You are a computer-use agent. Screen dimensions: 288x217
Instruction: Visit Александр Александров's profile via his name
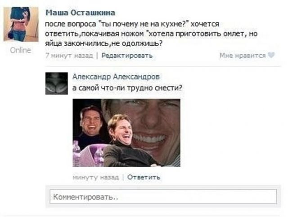116,77
